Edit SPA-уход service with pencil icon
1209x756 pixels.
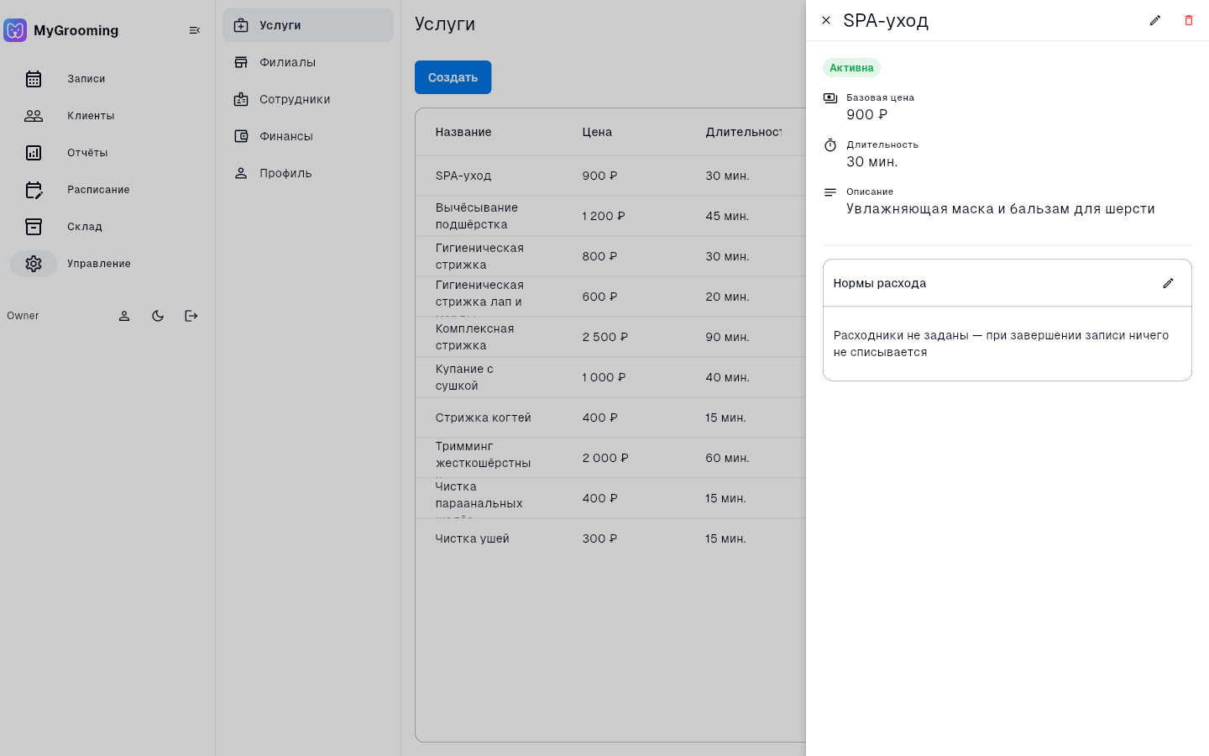[1155, 20]
